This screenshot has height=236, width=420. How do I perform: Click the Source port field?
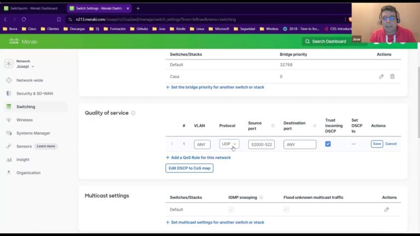pyautogui.click(x=261, y=144)
